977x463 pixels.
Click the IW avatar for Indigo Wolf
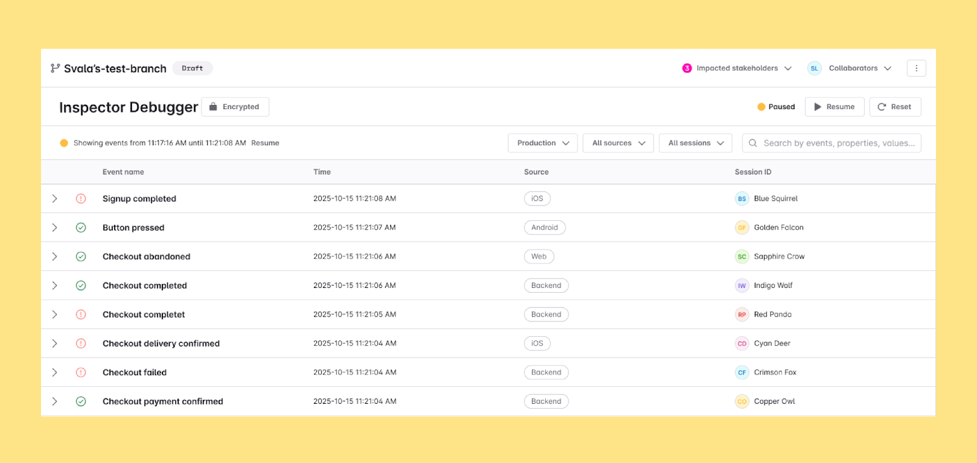click(742, 285)
